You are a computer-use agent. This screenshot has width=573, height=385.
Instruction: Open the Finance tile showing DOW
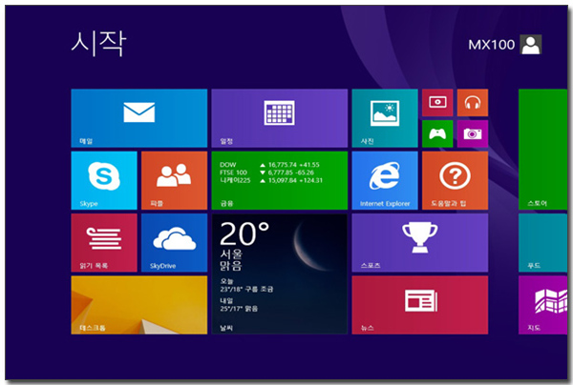(x=279, y=180)
